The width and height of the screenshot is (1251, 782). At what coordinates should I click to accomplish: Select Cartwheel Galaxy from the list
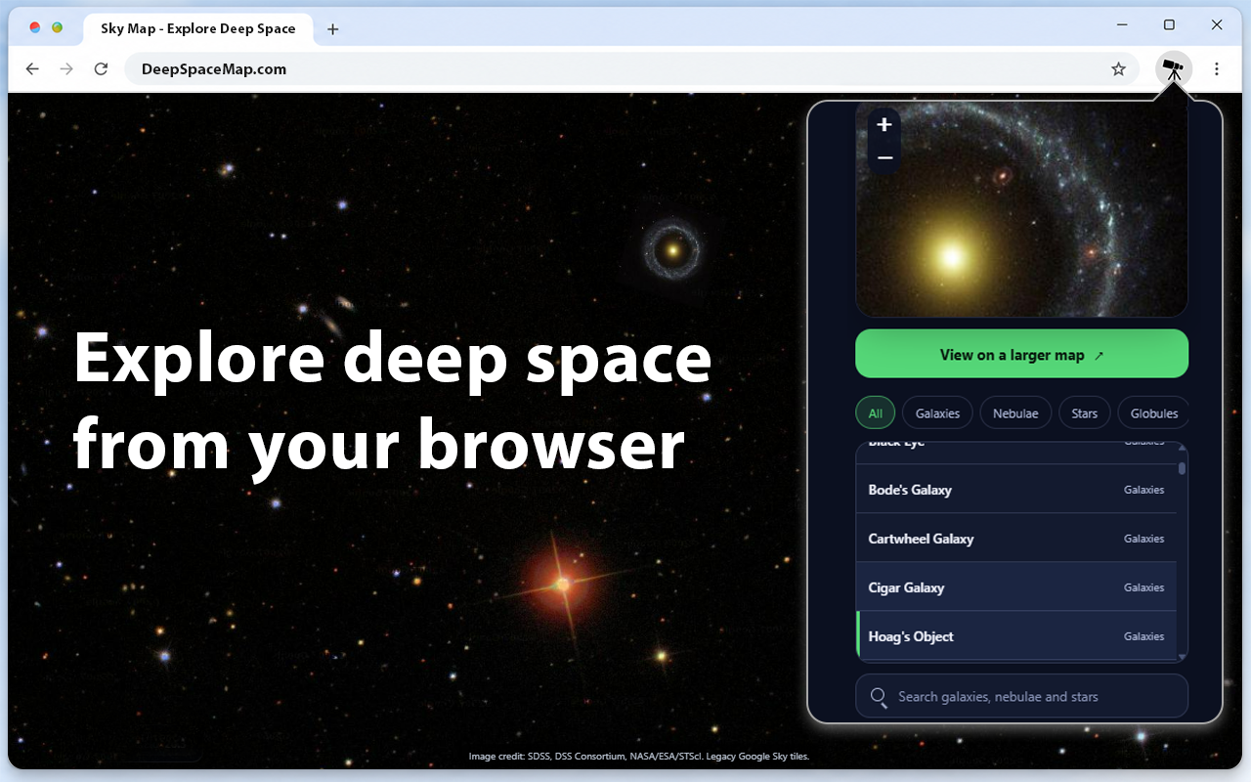(x=1016, y=538)
